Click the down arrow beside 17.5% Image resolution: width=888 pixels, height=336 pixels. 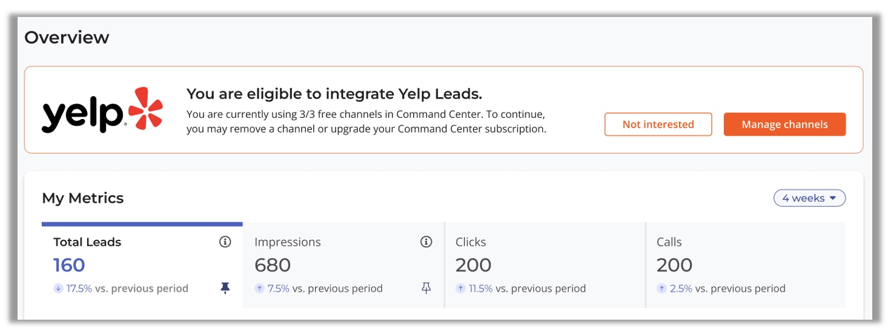[58, 289]
